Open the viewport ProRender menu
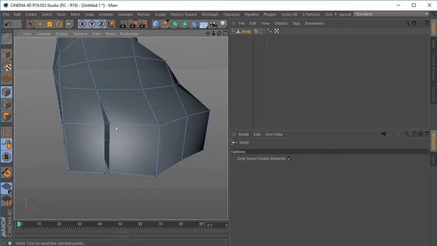437x246 pixels. pyautogui.click(x=129, y=33)
